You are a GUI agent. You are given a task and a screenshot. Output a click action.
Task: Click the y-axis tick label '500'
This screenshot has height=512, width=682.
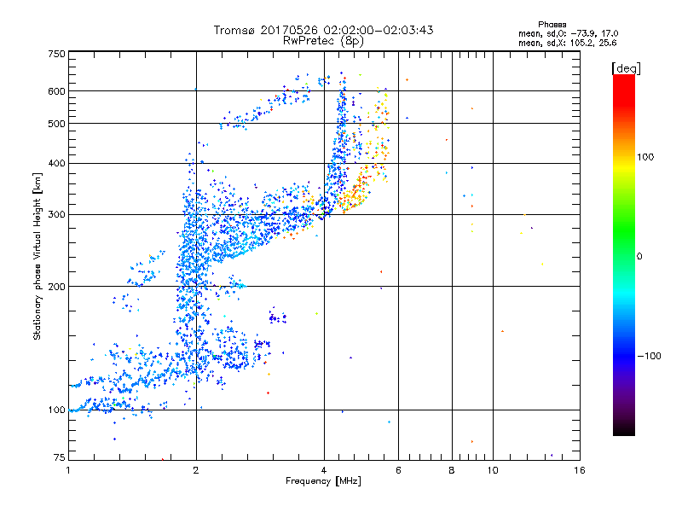tap(56, 124)
